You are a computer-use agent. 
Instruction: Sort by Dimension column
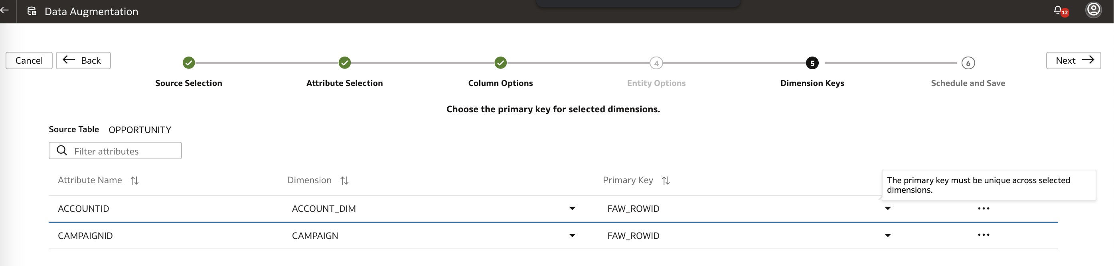(x=344, y=180)
